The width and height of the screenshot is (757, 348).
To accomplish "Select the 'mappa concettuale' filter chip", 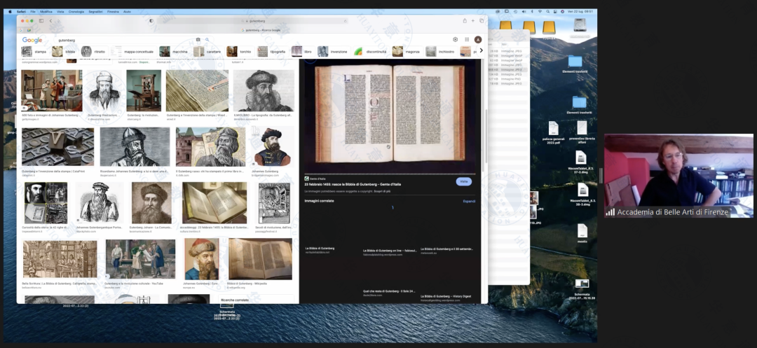I will (x=133, y=52).
